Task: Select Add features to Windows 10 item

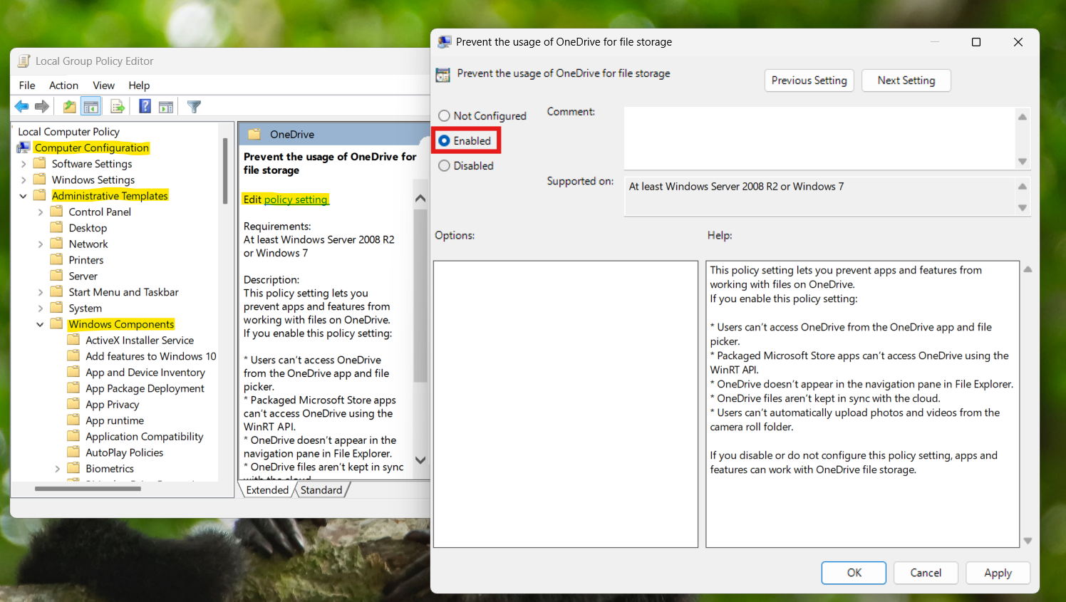Action: click(151, 356)
